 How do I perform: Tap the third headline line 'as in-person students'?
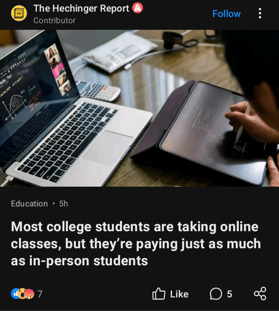pyautogui.click(x=79, y=260)
